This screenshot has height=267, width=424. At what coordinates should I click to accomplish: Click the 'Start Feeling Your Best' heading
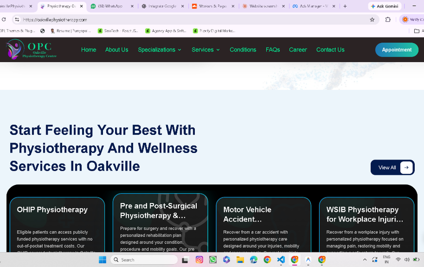[103, 148]
